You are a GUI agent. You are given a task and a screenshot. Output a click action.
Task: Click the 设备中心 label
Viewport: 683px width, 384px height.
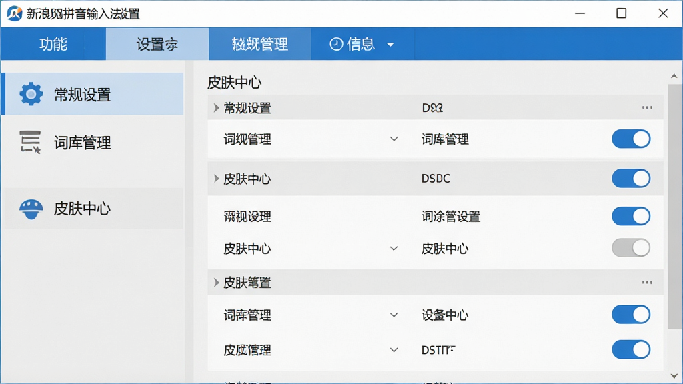pos(445,315)
